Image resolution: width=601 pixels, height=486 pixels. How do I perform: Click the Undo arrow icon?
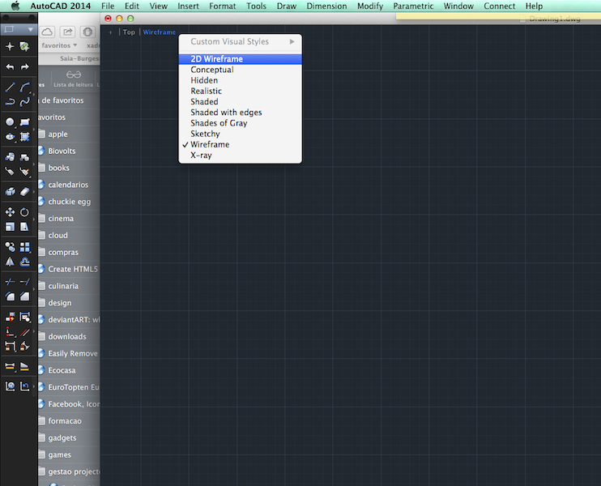click(x=10, y=67)
